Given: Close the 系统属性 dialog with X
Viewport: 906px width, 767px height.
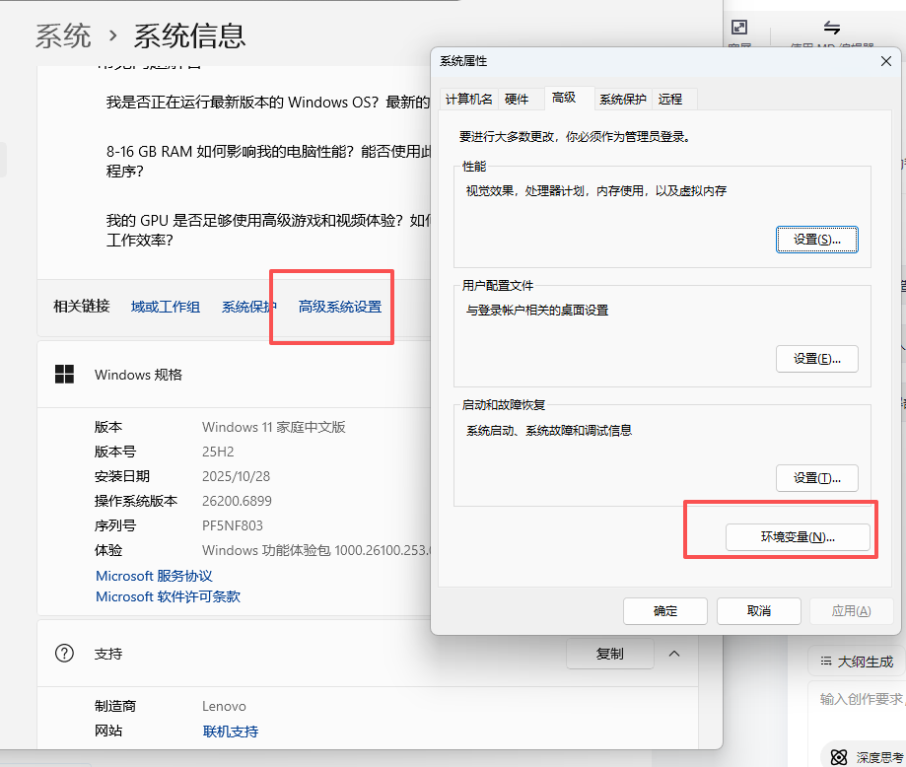Looking at the screenshot, I should coord(885,61).
